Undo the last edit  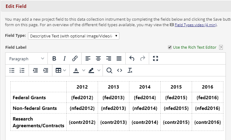tap(132, 58)
